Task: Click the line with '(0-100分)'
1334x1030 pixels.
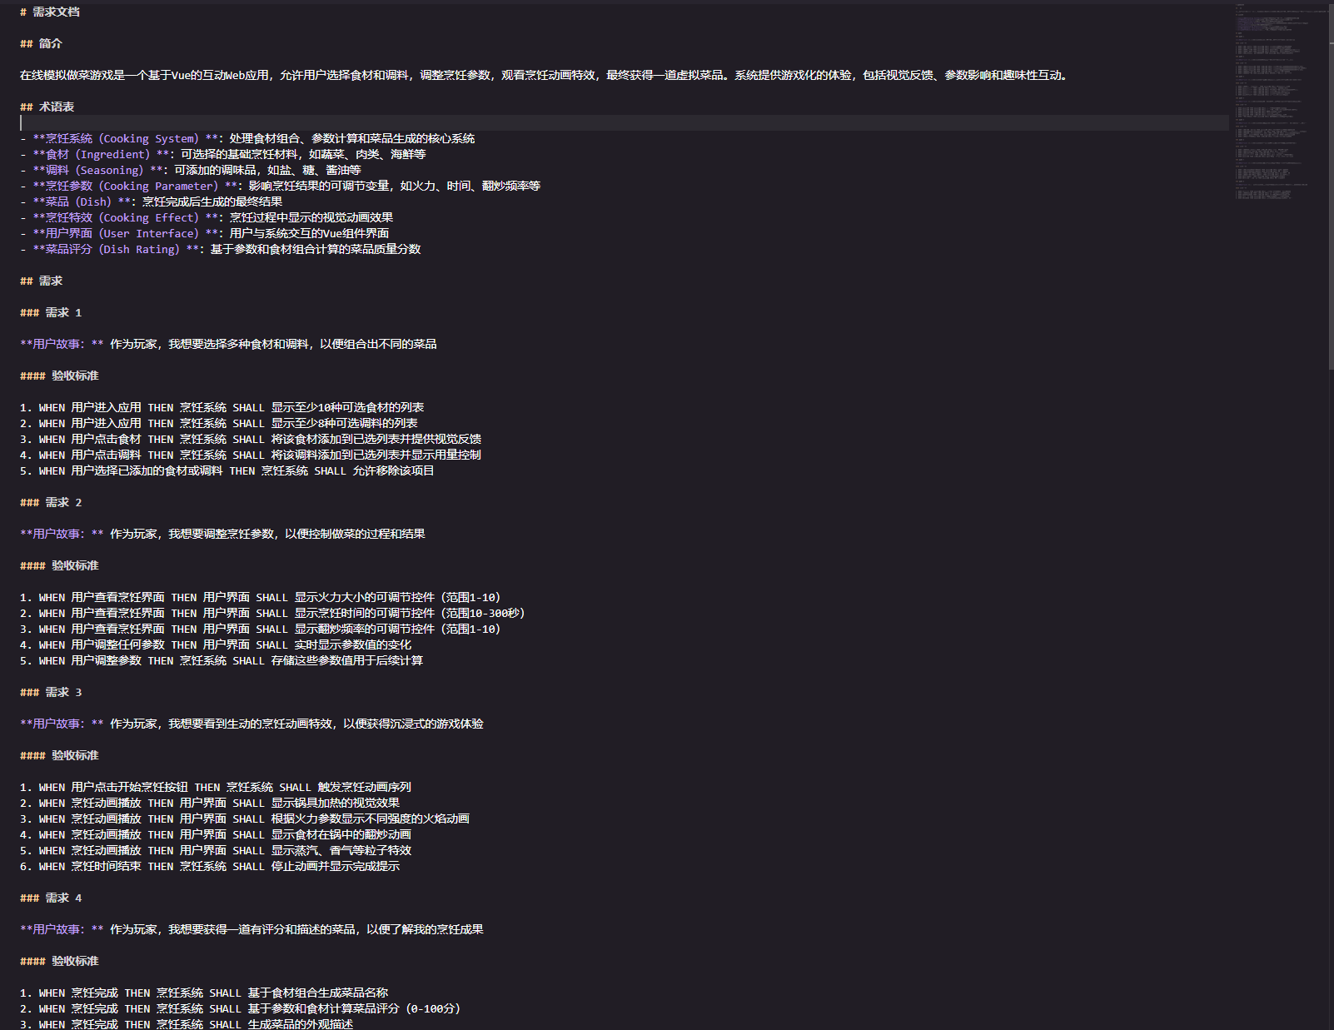Action: (240, 1008)
